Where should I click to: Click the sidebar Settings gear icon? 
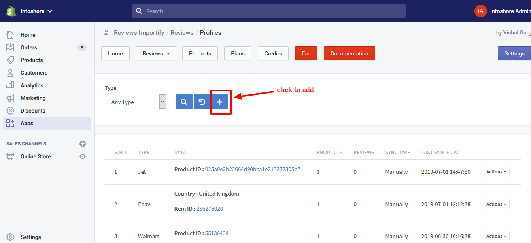point(10,237)
